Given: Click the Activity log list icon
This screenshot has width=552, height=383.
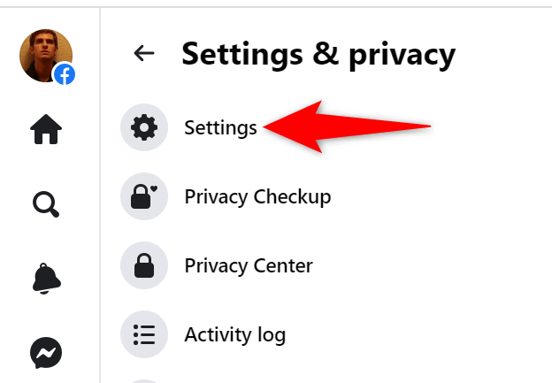Looking at the screenshot, I should [x=143, y=334].
